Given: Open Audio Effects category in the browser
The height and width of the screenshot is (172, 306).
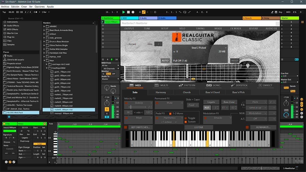Looking at the screenshot, I should (x=13, y=25).
